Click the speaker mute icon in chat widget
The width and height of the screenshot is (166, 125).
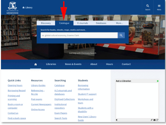coord(117,120)
